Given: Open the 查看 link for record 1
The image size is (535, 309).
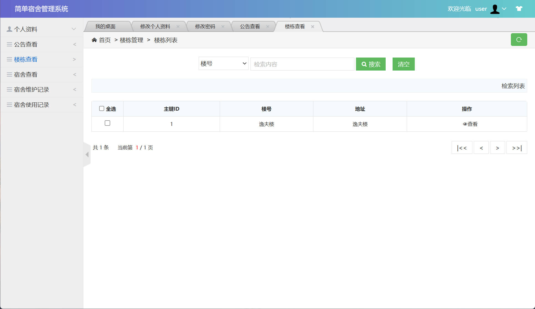Looking at the screenshot, I should pyautogui.click(x=472, y=124).
